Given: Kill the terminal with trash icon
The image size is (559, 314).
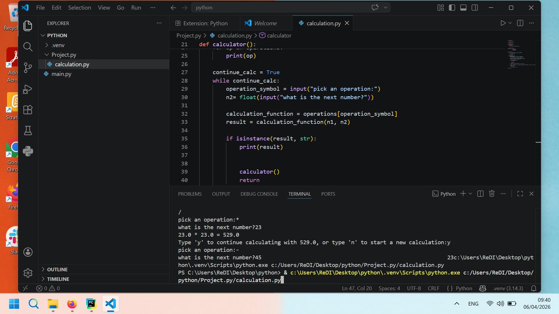Looking at the screenshot, I should coord(491,194).
